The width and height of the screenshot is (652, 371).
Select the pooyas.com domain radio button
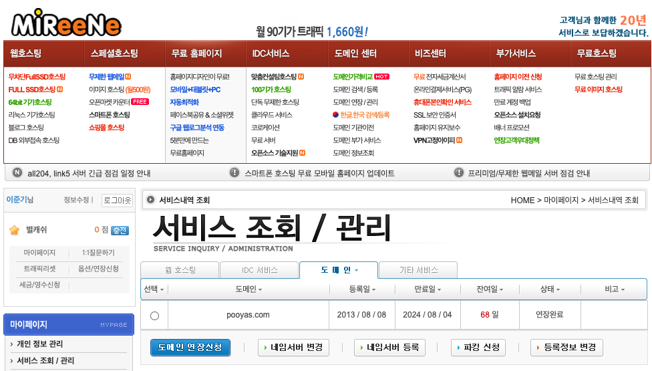click(155, 316)
